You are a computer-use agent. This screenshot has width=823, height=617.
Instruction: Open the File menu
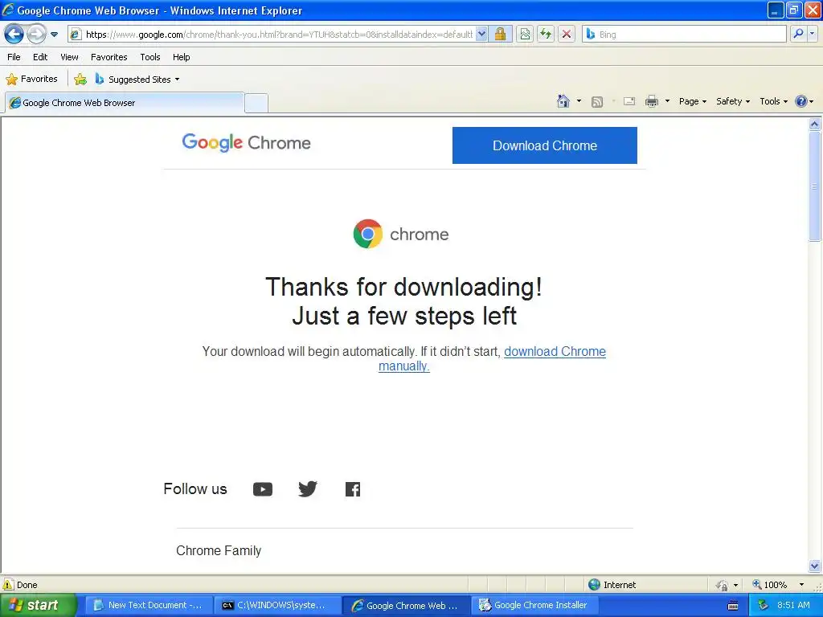[x=14, y=57]
